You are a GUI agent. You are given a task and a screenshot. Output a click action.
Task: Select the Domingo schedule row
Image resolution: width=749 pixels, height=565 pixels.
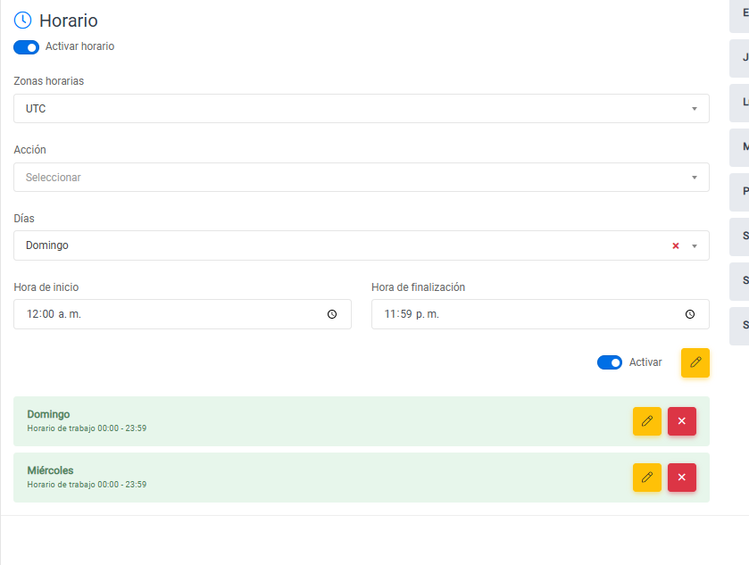point(312,421)
